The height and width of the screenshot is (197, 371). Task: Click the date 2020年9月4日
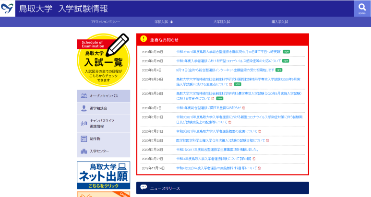point(152,70)
